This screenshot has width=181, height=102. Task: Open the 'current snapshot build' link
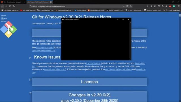tap(55, 69)
